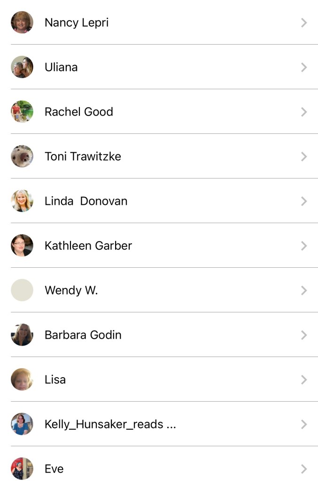This screenshot has width=318, height=481.
Task: Tap Nancy Lepri's profile picture
Action: click(x=22, y=23)
